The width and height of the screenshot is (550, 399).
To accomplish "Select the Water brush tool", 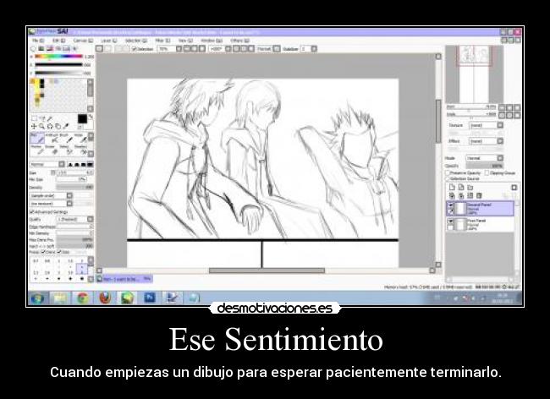I will click(x=80, y=139).
